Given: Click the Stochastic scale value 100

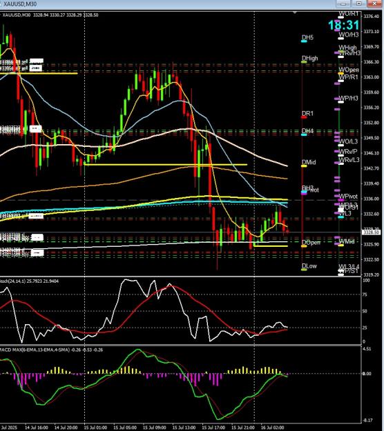Looking at the screenshot, I should tap(366, 281).
